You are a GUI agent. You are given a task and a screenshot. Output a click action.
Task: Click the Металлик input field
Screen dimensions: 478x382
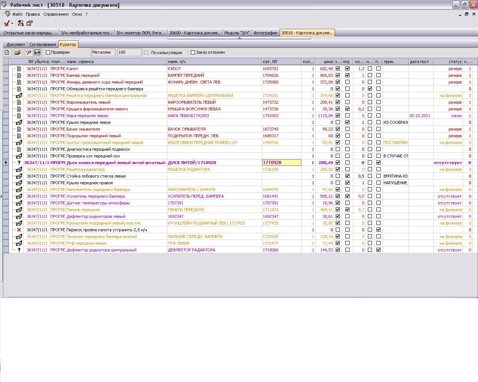103,53
